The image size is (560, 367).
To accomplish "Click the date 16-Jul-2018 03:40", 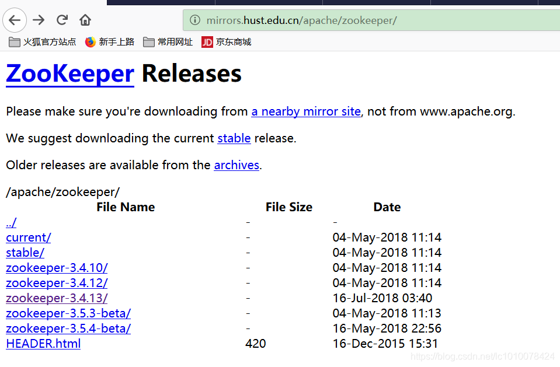I will click(x=382, y=298).
